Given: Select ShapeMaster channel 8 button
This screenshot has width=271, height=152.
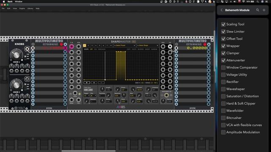Looking at the screenshot, I should (x=111, y=46).
